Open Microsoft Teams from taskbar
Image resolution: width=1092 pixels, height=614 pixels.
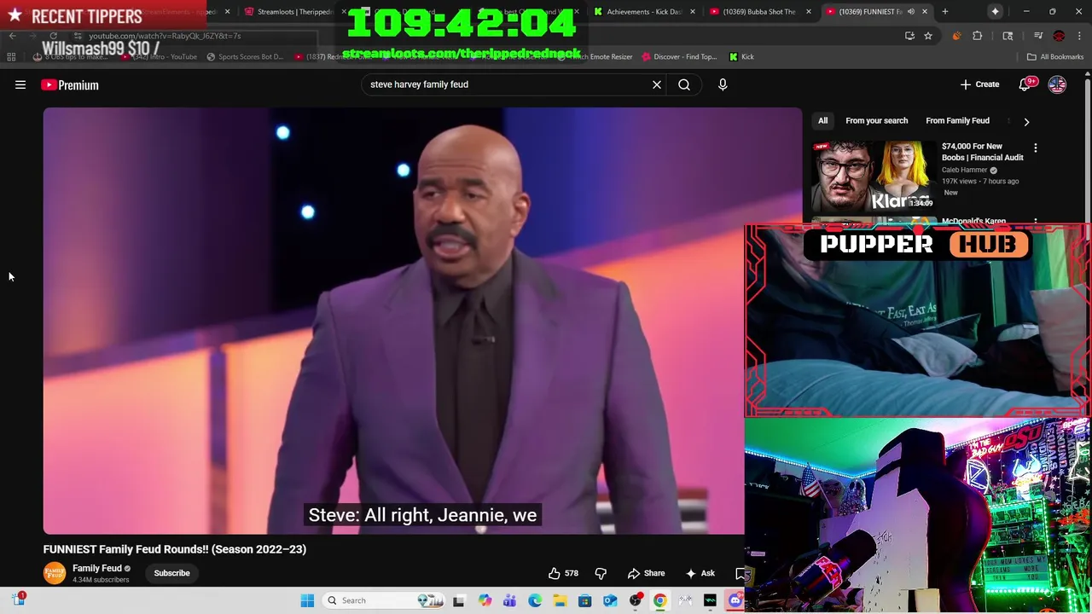[509, 600]
